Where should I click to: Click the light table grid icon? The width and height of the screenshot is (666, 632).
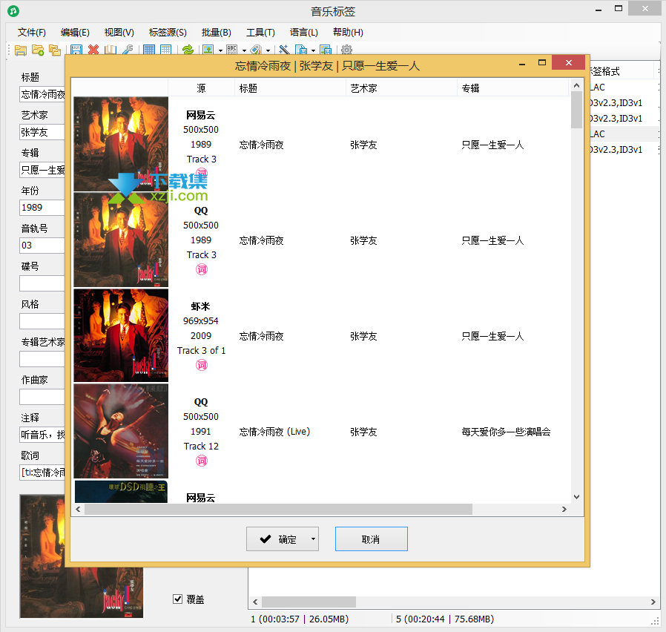coord(165,50)
